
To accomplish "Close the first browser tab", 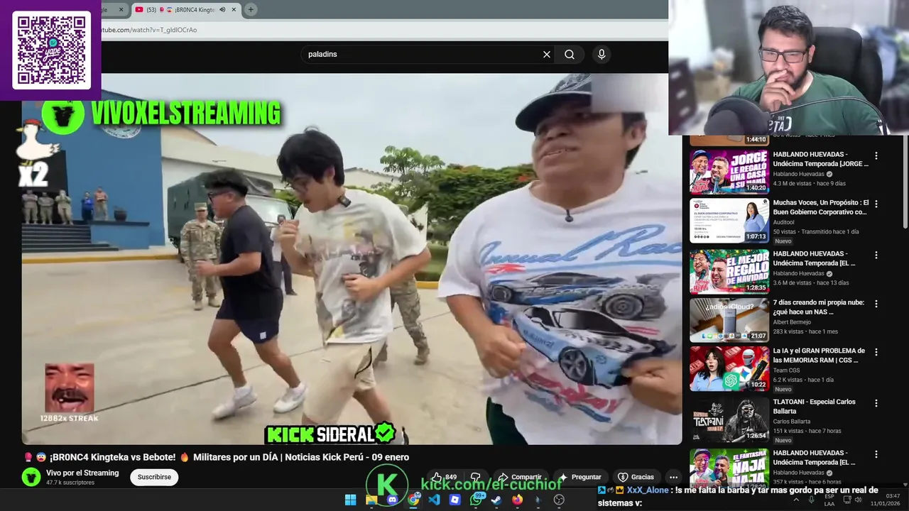I will 121,10.
